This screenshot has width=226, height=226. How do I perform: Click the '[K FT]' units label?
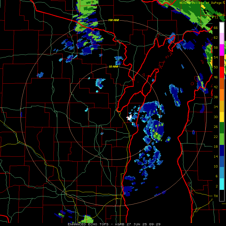click(x=212, y=17)
